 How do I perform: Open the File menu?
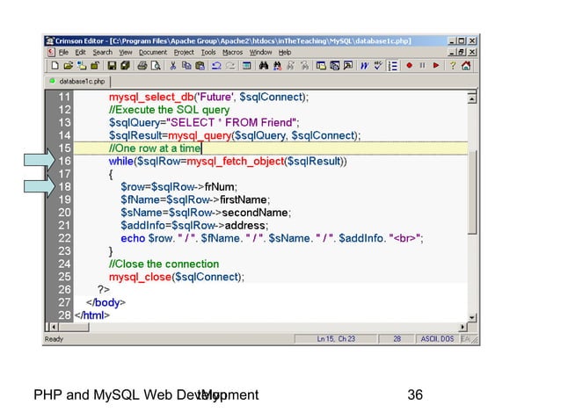[x=62, y=53]
